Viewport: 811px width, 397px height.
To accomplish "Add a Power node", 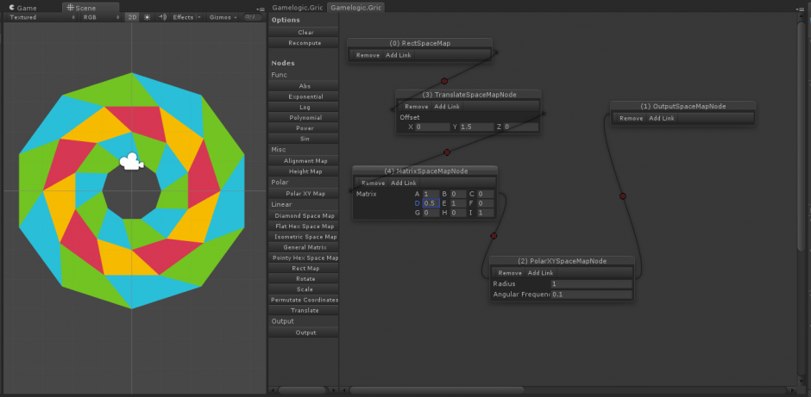I will pos(304,128).
